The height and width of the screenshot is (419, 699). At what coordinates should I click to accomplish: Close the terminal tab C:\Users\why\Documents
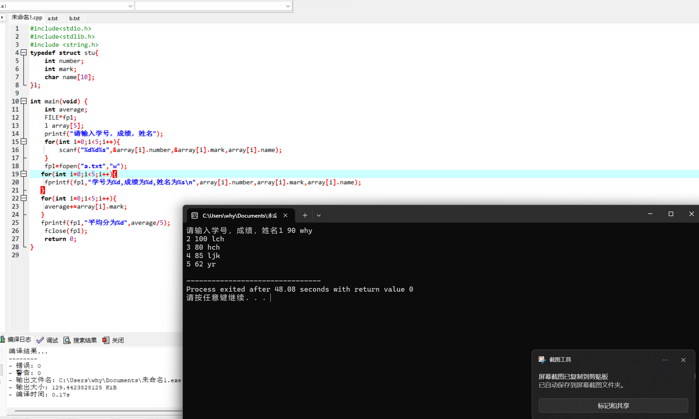(285, 215)
